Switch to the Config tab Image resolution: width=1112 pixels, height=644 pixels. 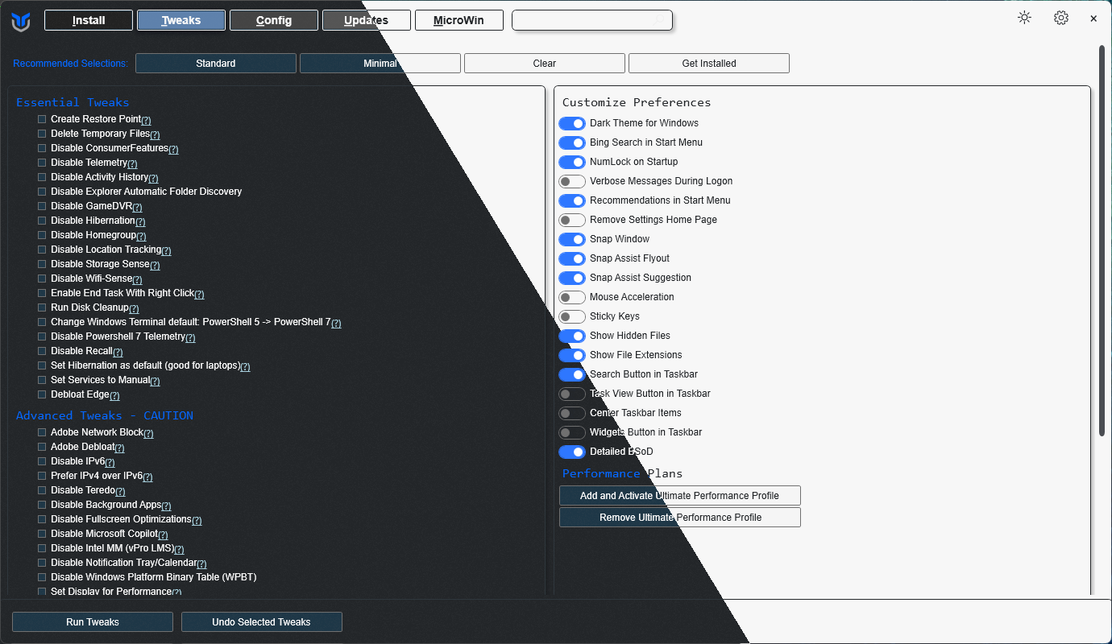(273, 19)
